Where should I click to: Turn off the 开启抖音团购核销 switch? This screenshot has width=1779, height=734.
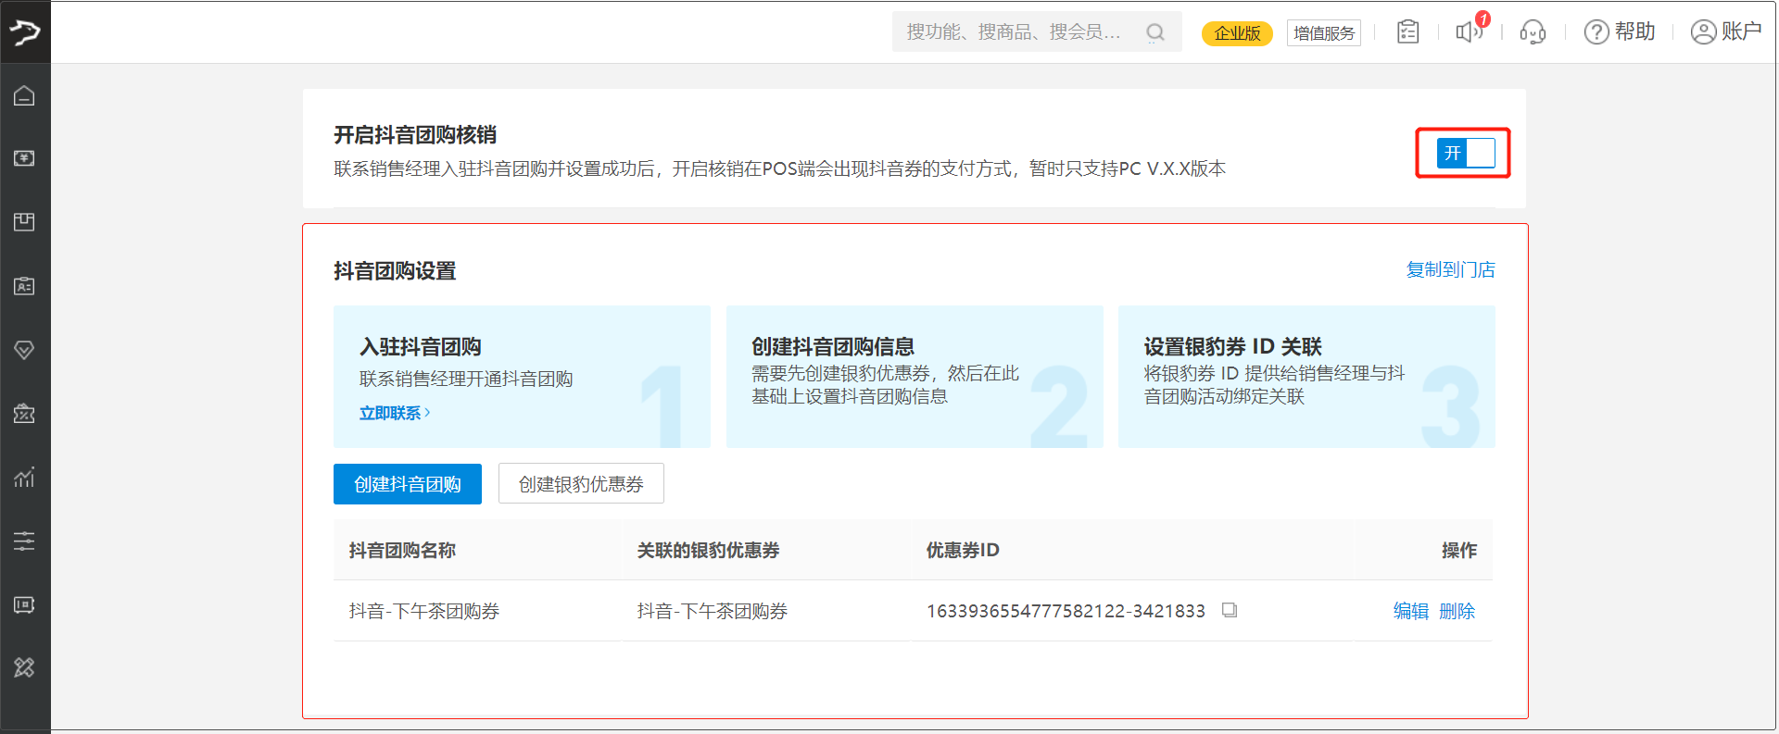(x=1466, y=153)
